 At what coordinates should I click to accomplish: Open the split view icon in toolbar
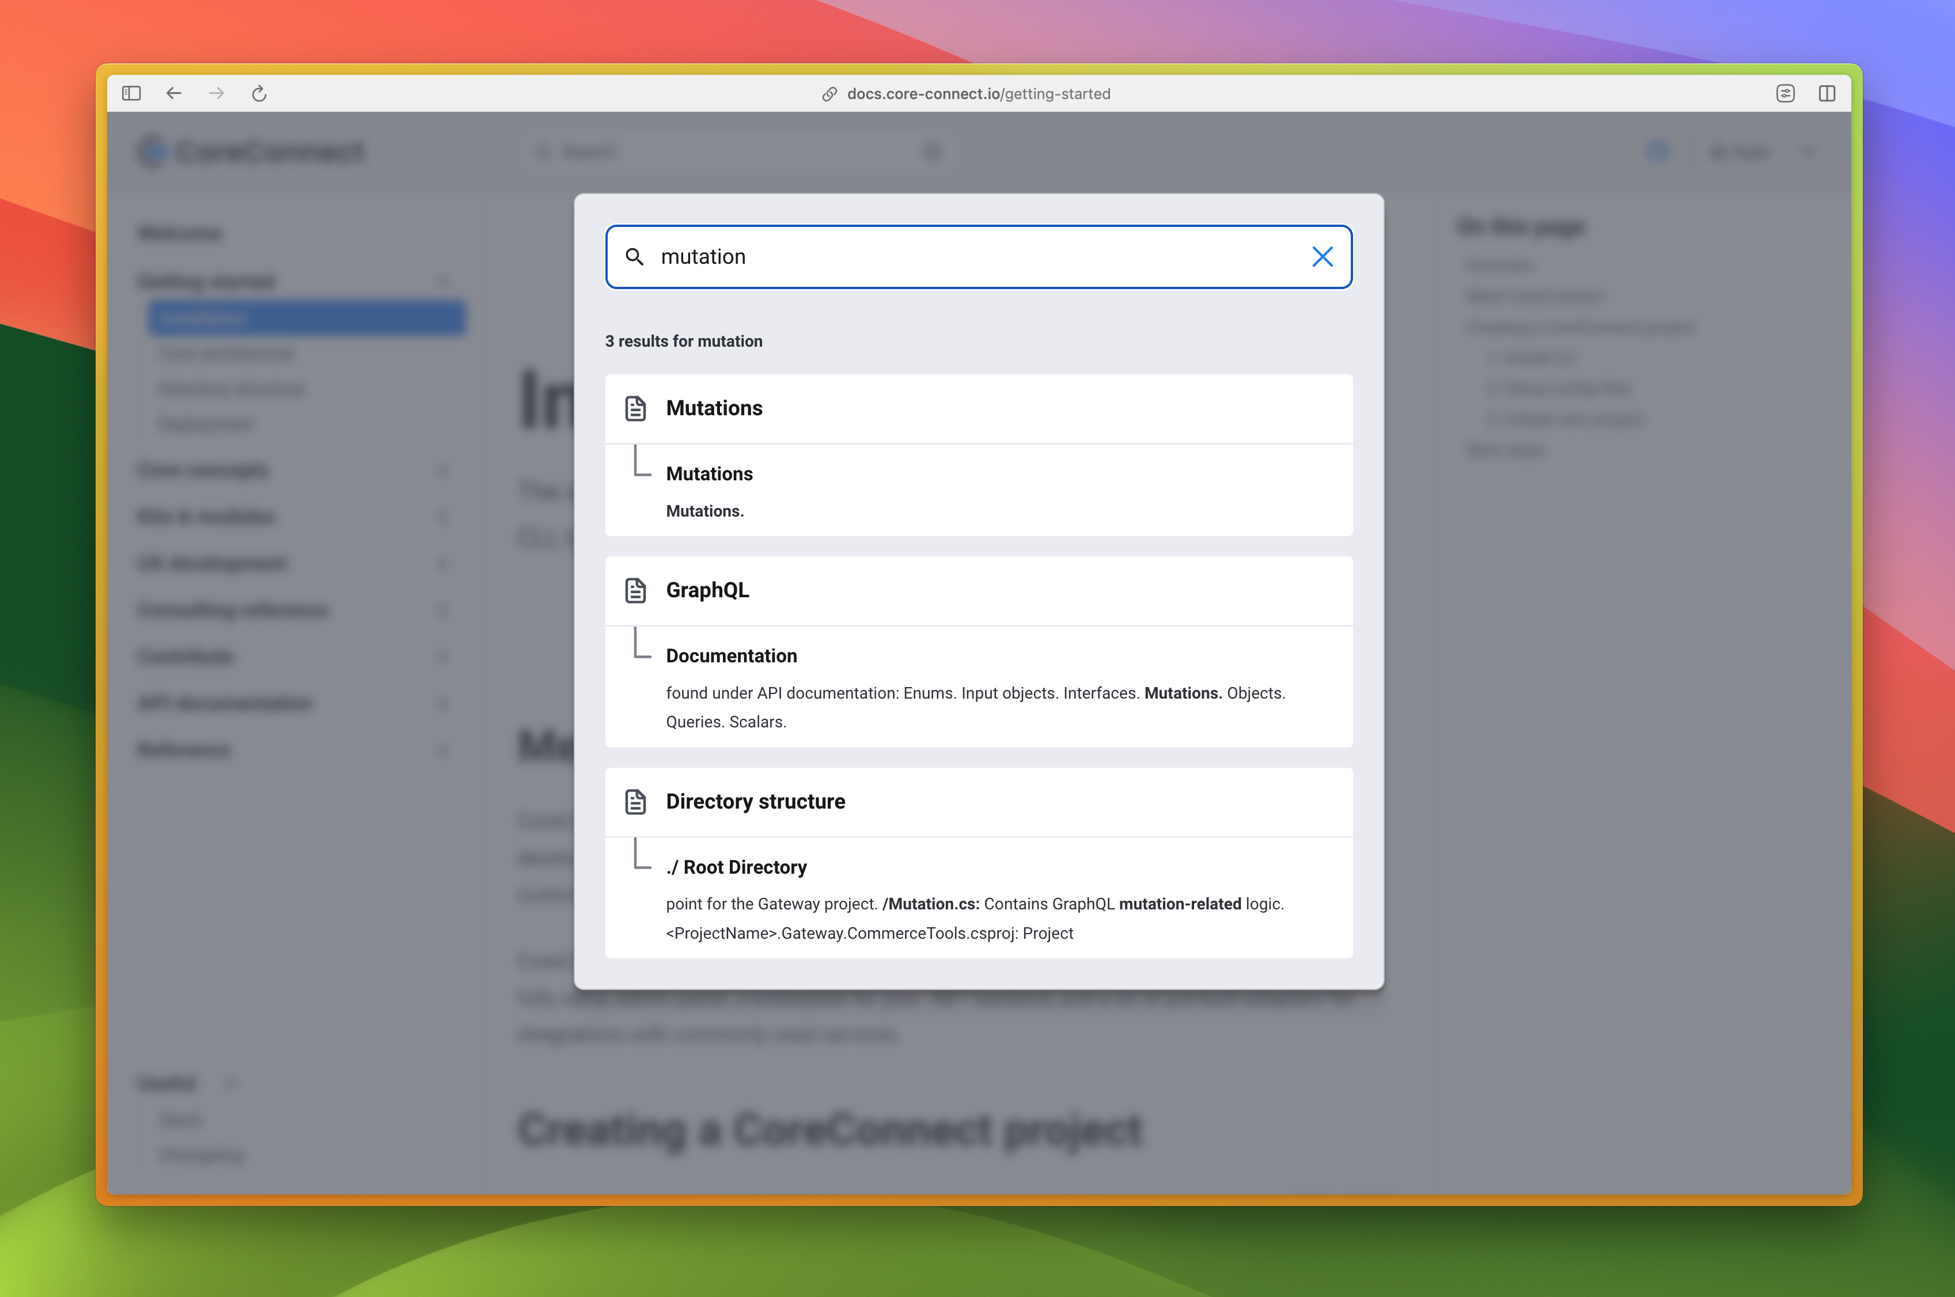click(x=1827, y=93)
